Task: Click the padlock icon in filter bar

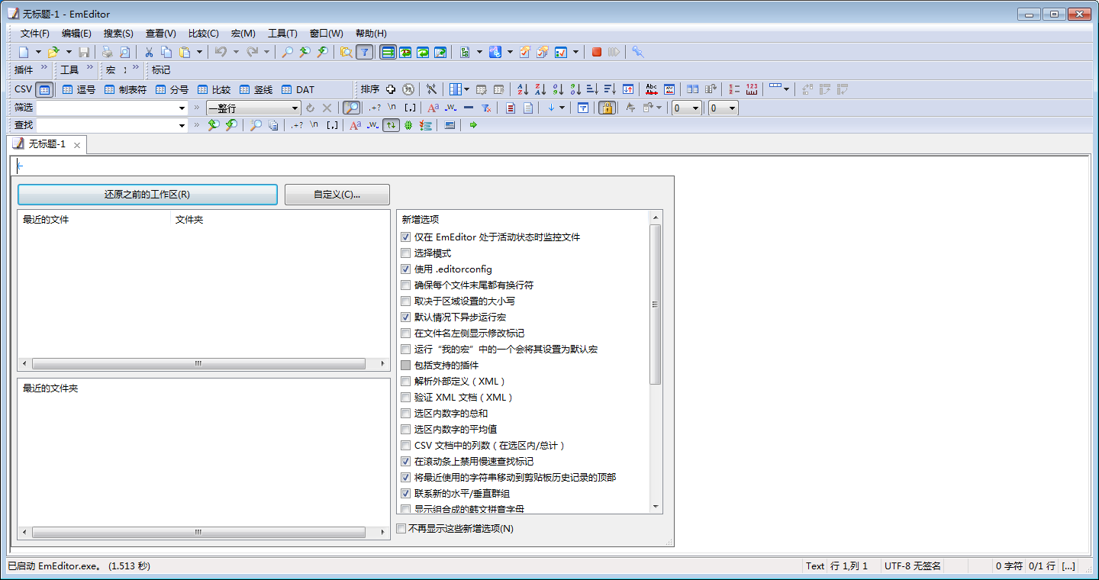Action: 607,108
